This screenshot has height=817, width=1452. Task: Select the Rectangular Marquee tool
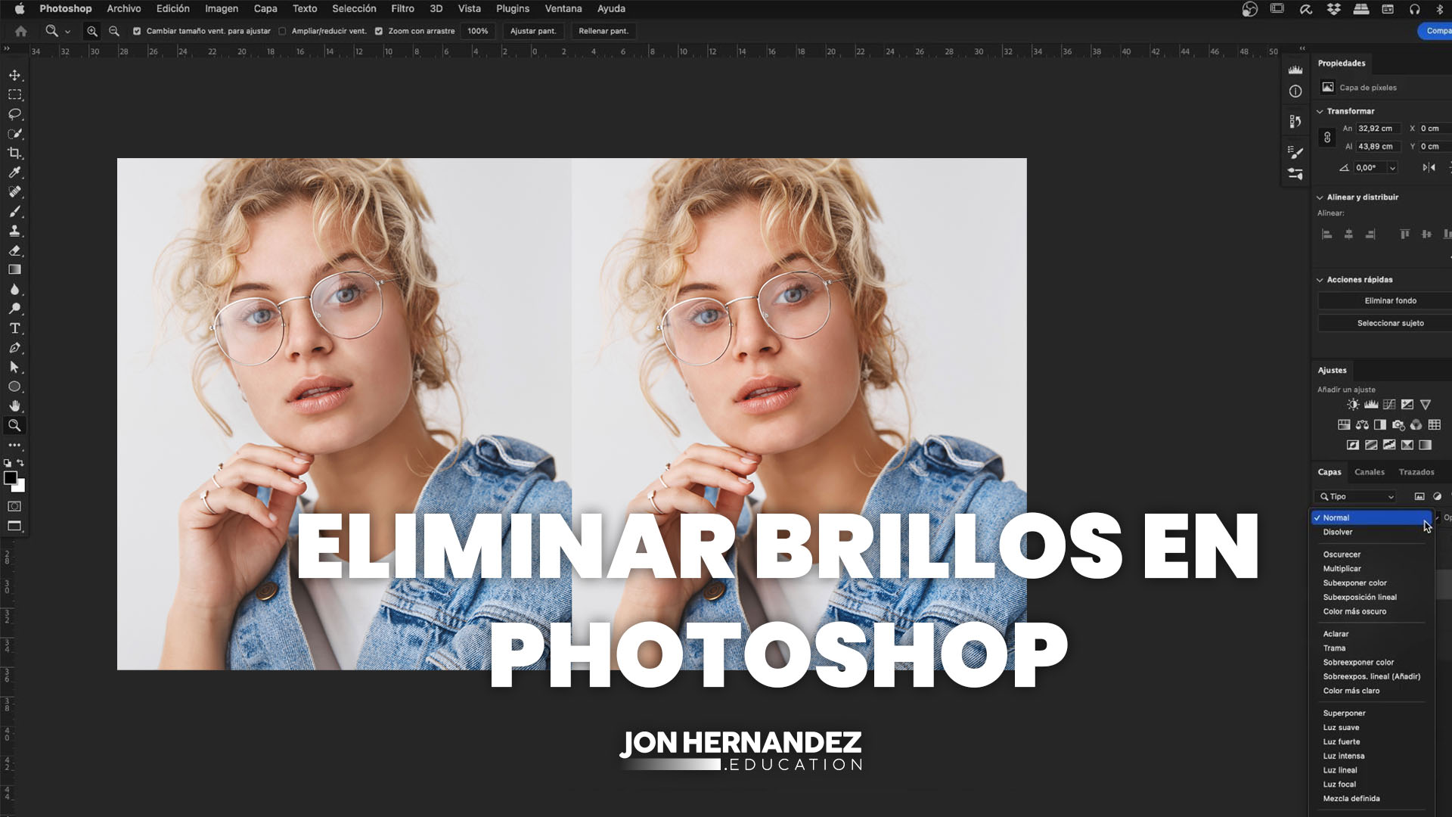click(14, 95)
